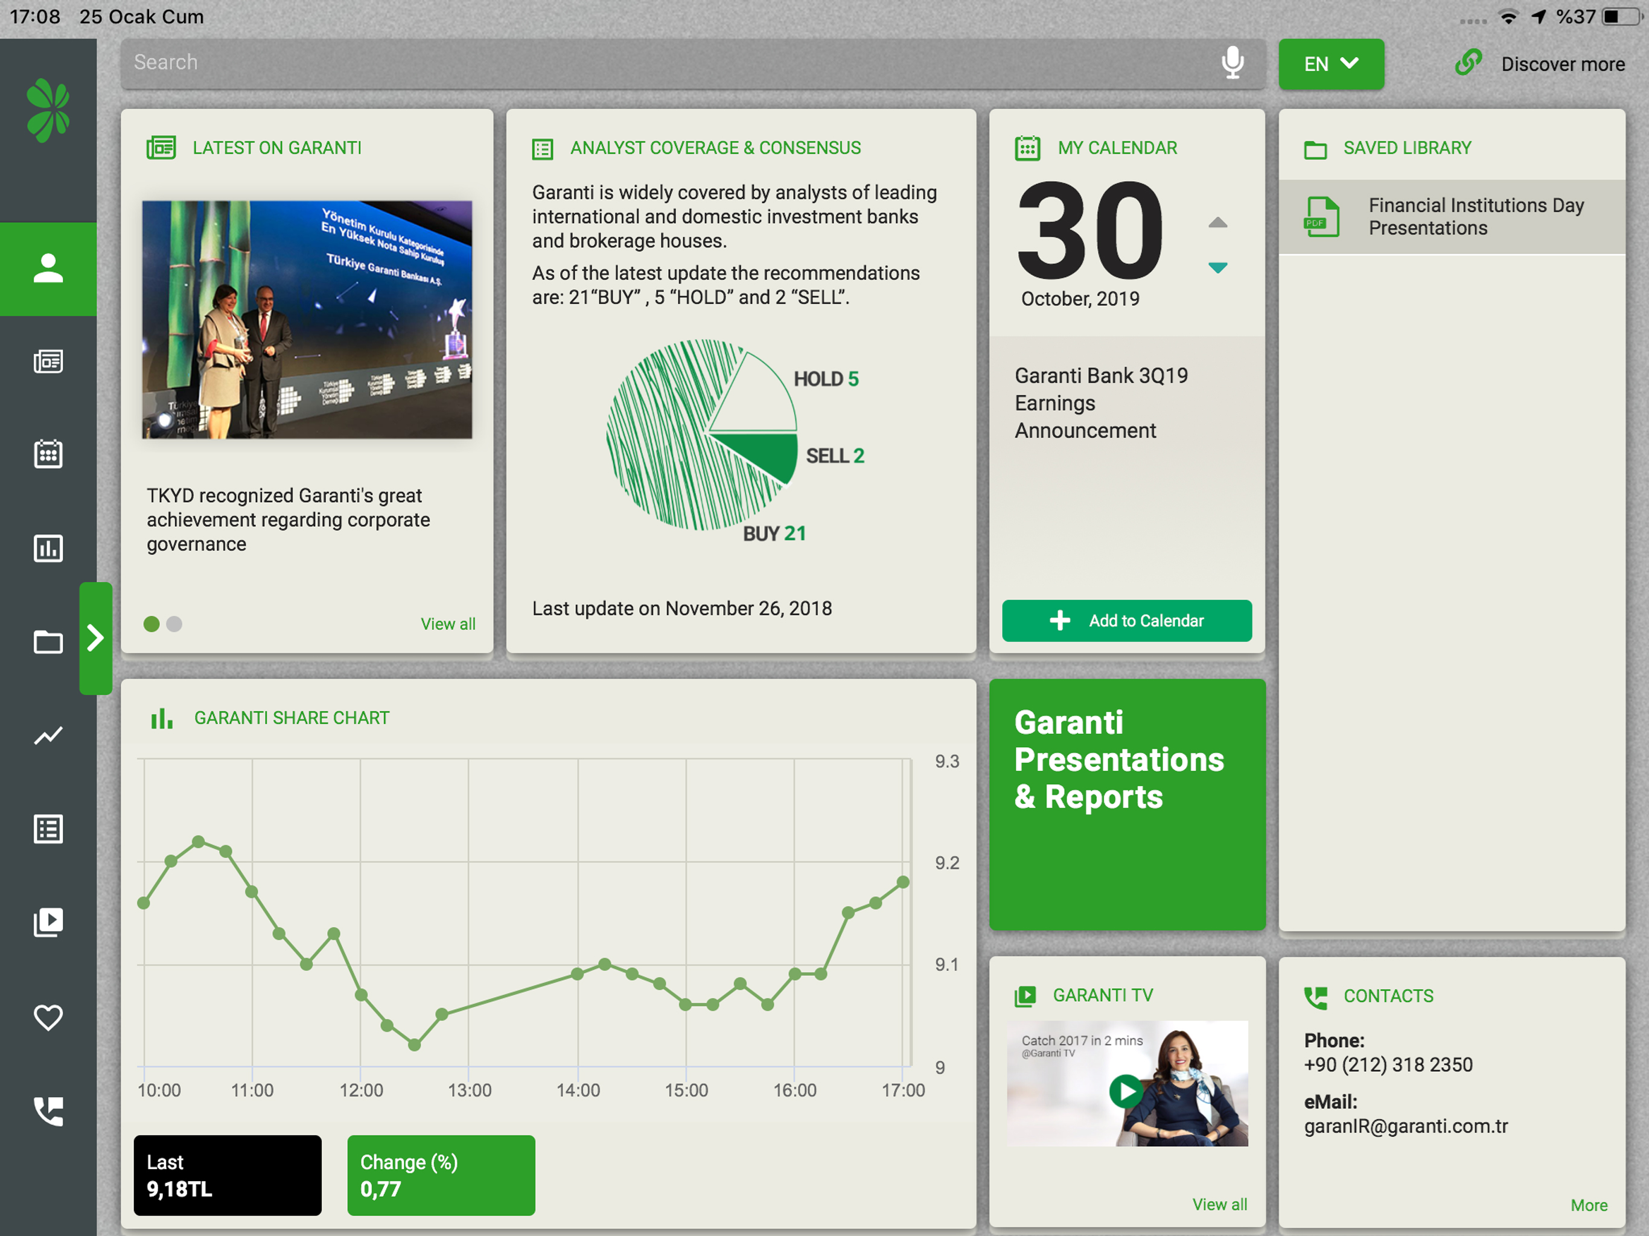Screen dimensions: 1649x1236
Task: Tap the Garanti TV header icon
Action: 1025,996
